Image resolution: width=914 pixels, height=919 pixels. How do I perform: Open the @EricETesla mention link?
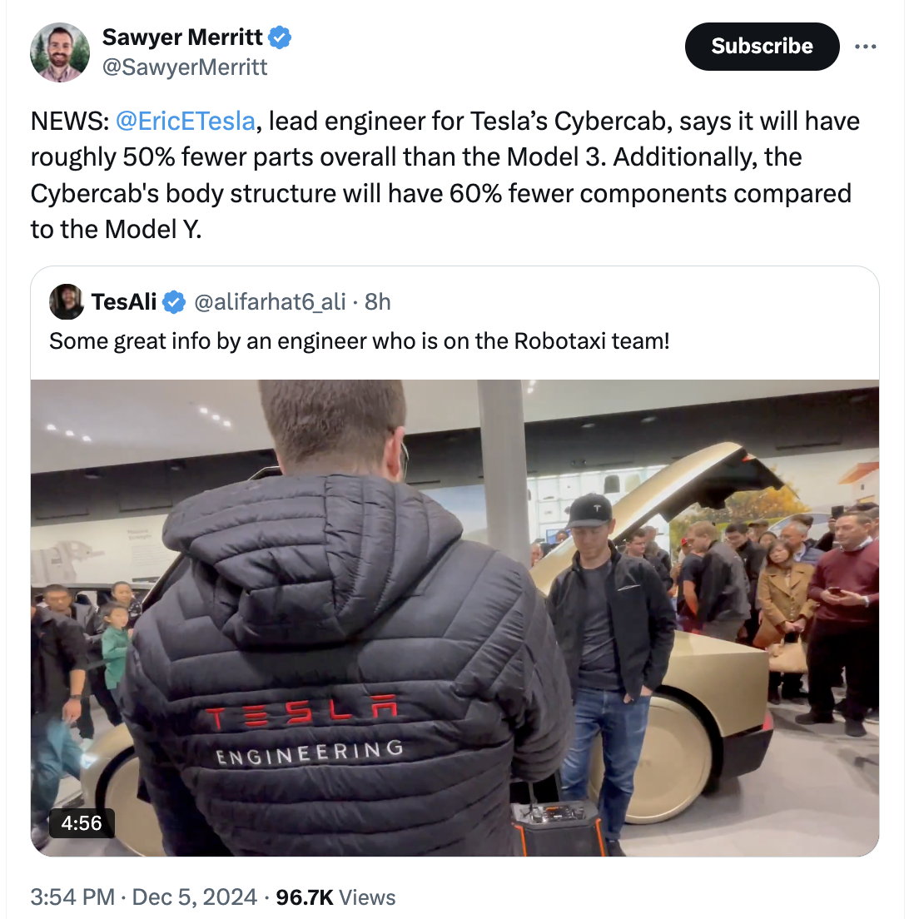coord(186,122)
